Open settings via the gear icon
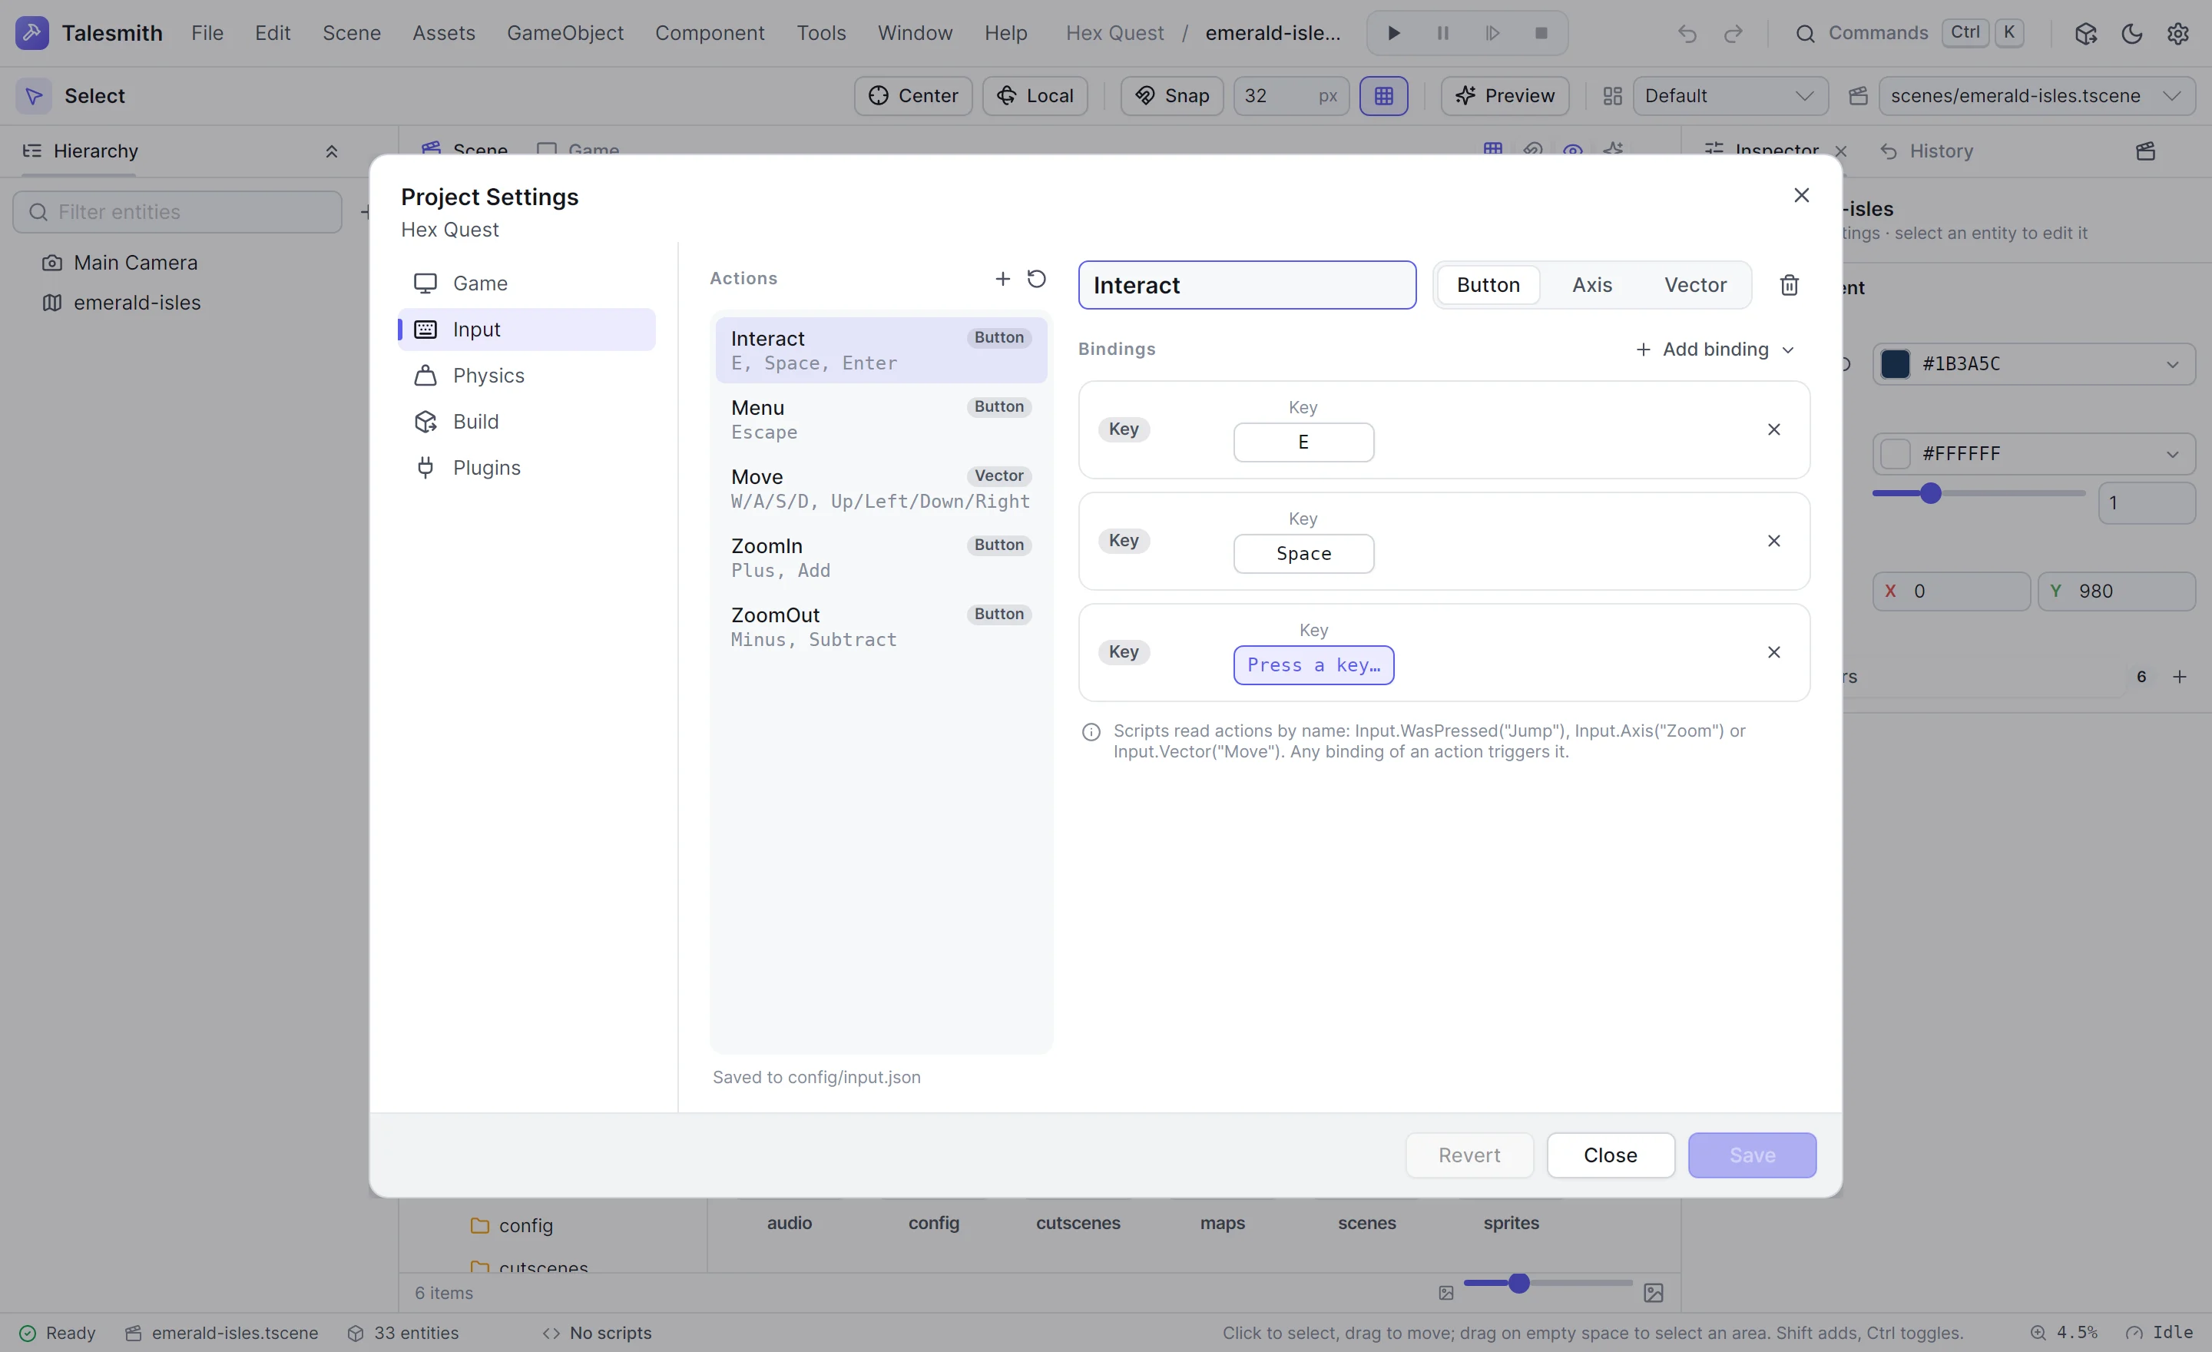2212x1352 pixels. [2177, 33]
